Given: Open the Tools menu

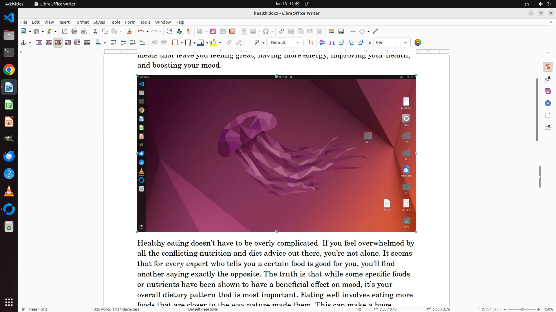Looking at the screenshot, I should pyautogui.click(x=145, y=22).
